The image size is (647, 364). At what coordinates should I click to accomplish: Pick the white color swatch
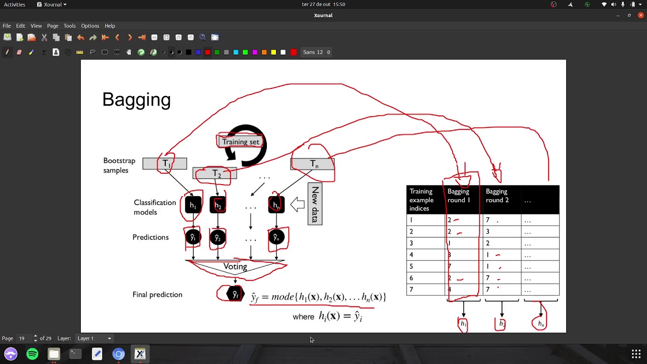click(x=283, y=52)
